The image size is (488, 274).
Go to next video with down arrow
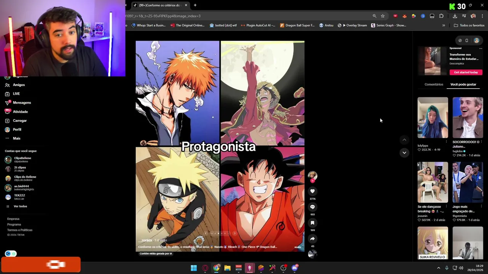pos(405,153)
